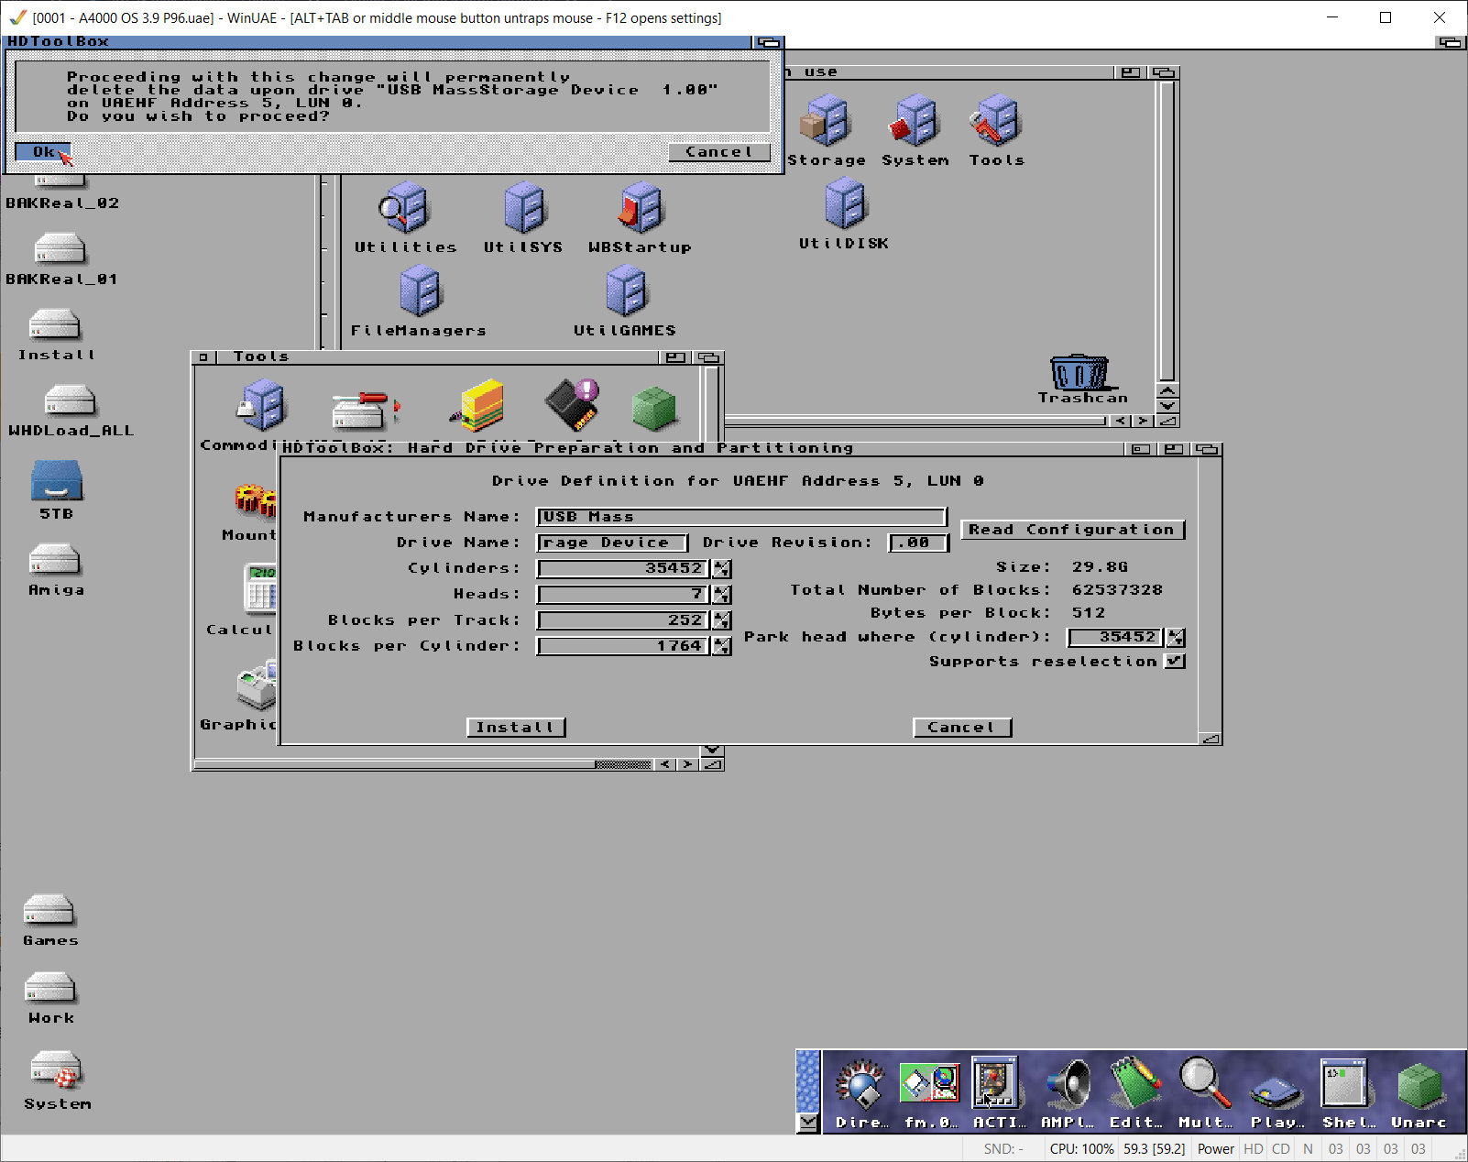The width and height of the screenshot is (1468, 1162).
Task: Adjust Blocks per Track stepper
Action: click(722, 619)
